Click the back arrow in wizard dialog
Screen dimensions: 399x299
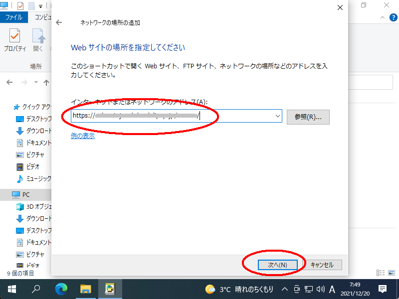tap(59, 22)
